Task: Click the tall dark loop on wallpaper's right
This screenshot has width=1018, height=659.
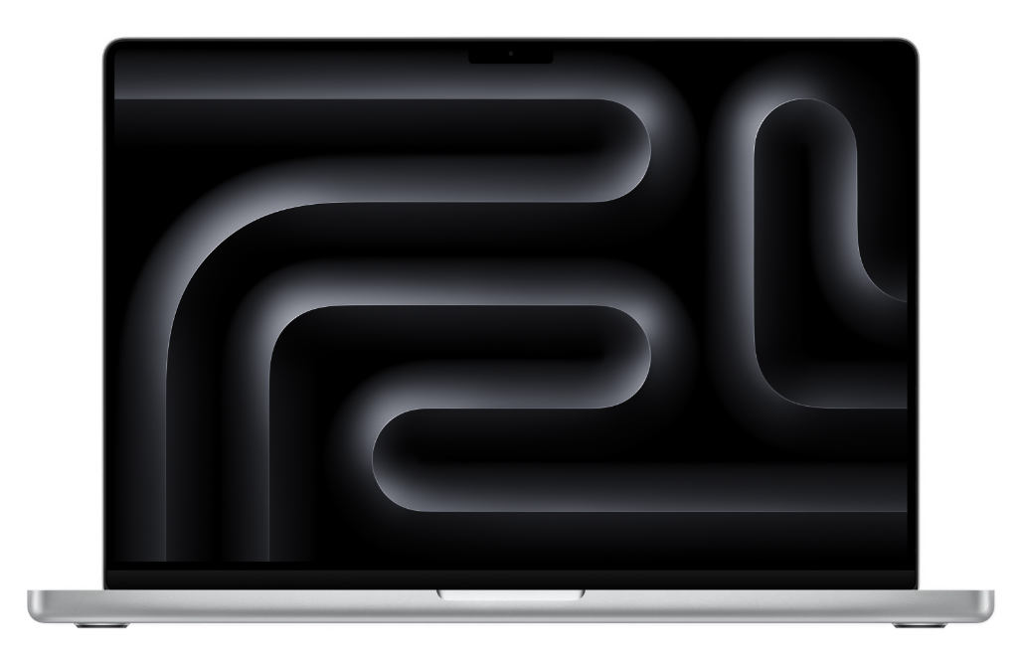Action: pyautogui.click(x=805, y=248)
